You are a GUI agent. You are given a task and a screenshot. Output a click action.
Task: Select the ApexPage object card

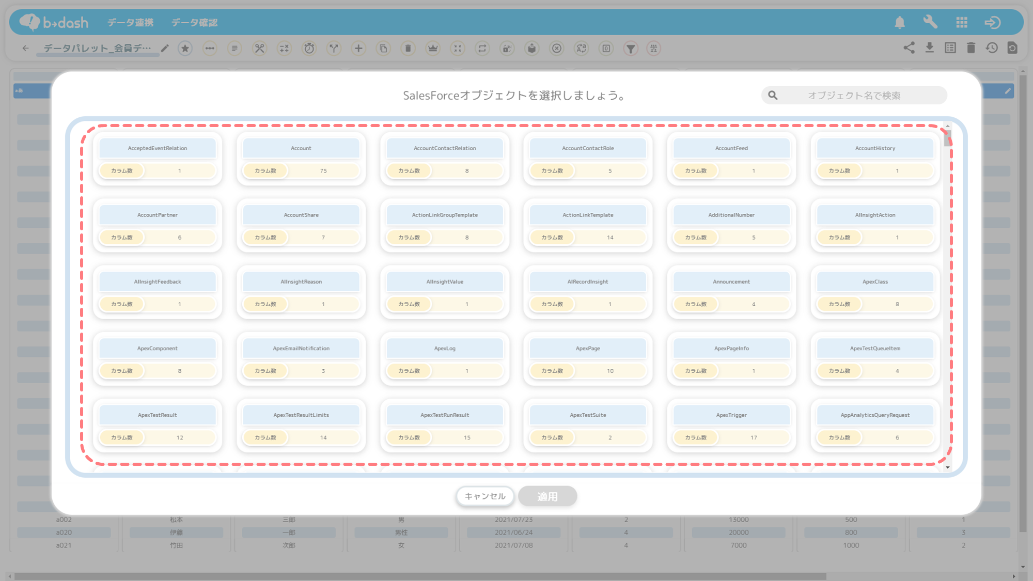(588, 358)
